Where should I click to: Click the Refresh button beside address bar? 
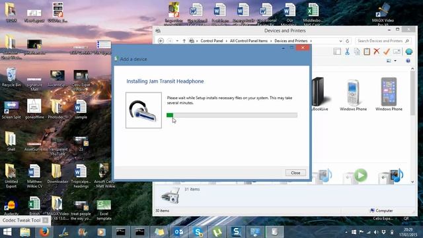pos(348,41)
